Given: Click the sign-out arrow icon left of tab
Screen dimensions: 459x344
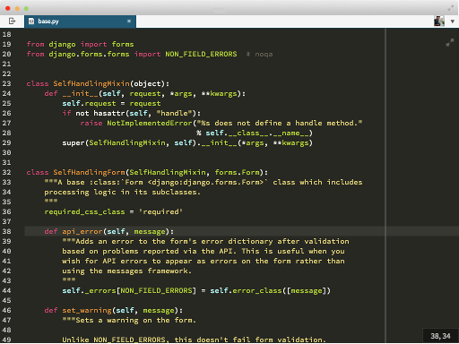Looking at the screenshot, I should pyautogui.click(x=12, y=21).
